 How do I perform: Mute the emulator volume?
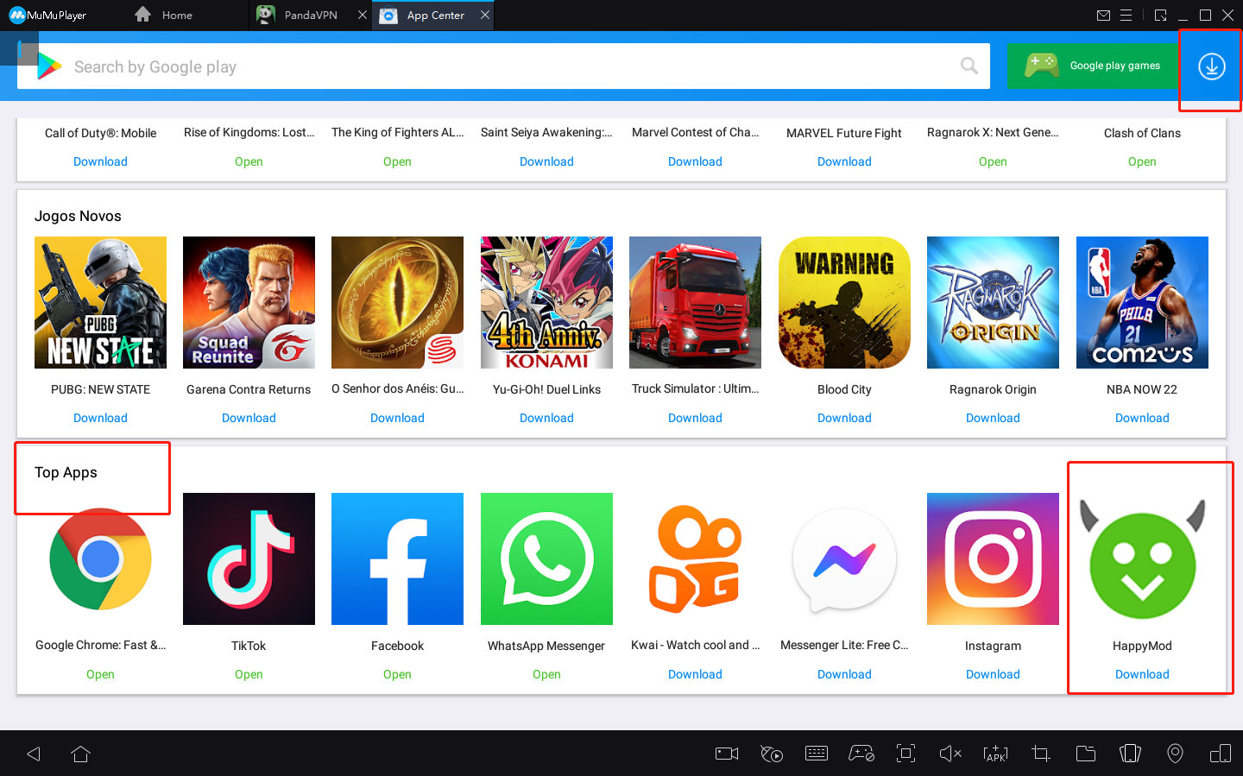tap(950, 753)
